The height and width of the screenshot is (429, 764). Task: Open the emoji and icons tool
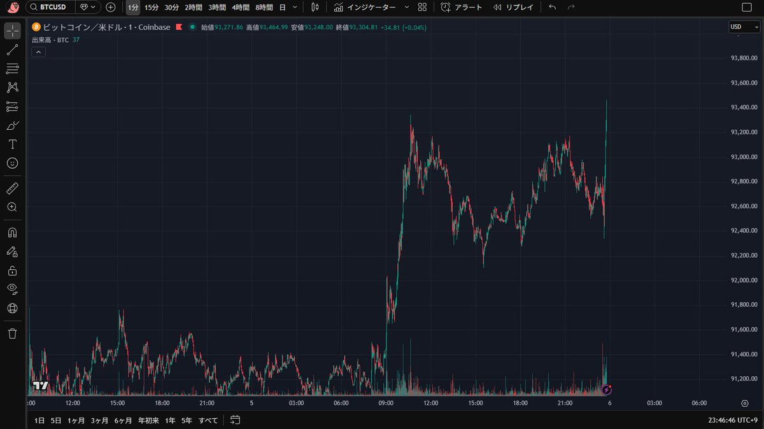12,163
